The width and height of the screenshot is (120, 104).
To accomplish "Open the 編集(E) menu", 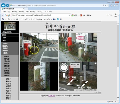I will click(x=14, y=11).
